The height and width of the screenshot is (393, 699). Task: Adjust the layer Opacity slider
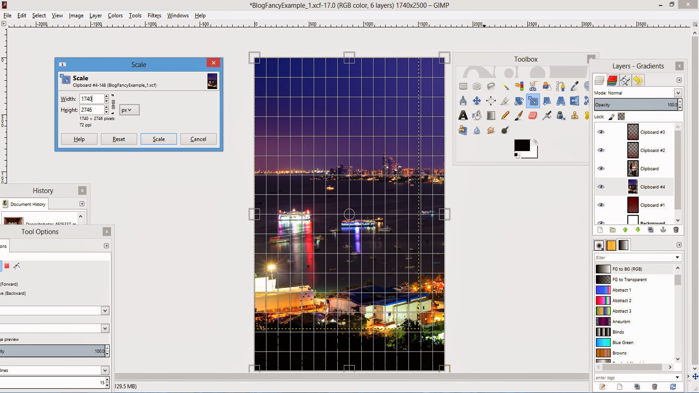click(x=636, y=105)
